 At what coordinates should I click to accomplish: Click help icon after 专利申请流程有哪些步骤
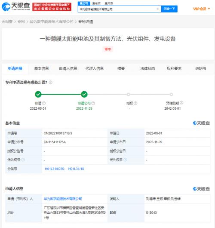(x=50, y=83)
